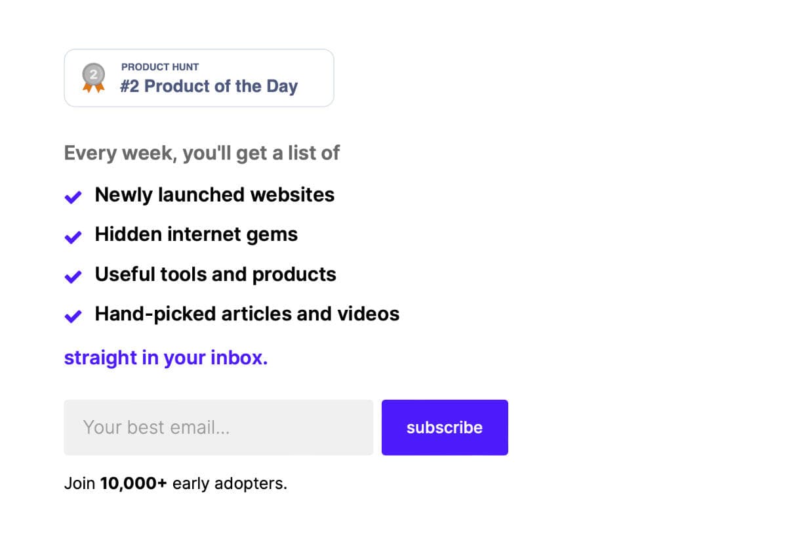Click the small PRODUCT HUNT label
This screenshot has height=535, width=787.
coord(160,67)
